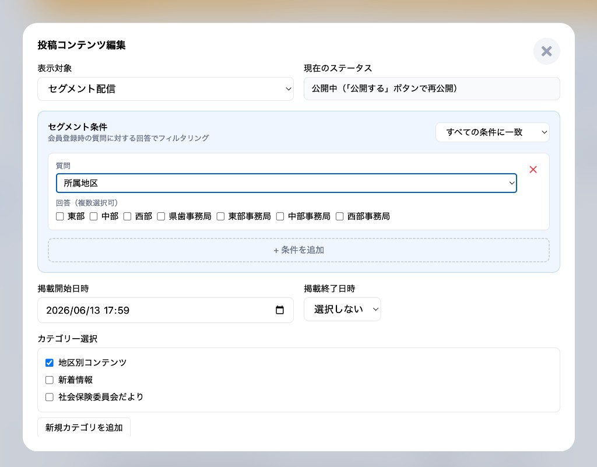The width and height of the screenshot is (597, 467).
Task: Check the 県歯事務局 checkbox
Action: pos(161,216)
